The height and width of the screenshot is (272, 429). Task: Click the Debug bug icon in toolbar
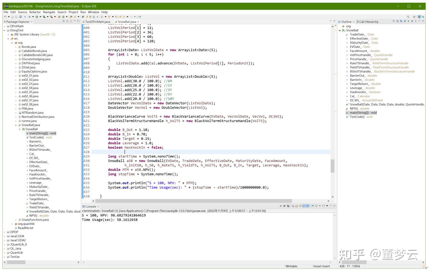pyautogui.click(x=30, y=17)
